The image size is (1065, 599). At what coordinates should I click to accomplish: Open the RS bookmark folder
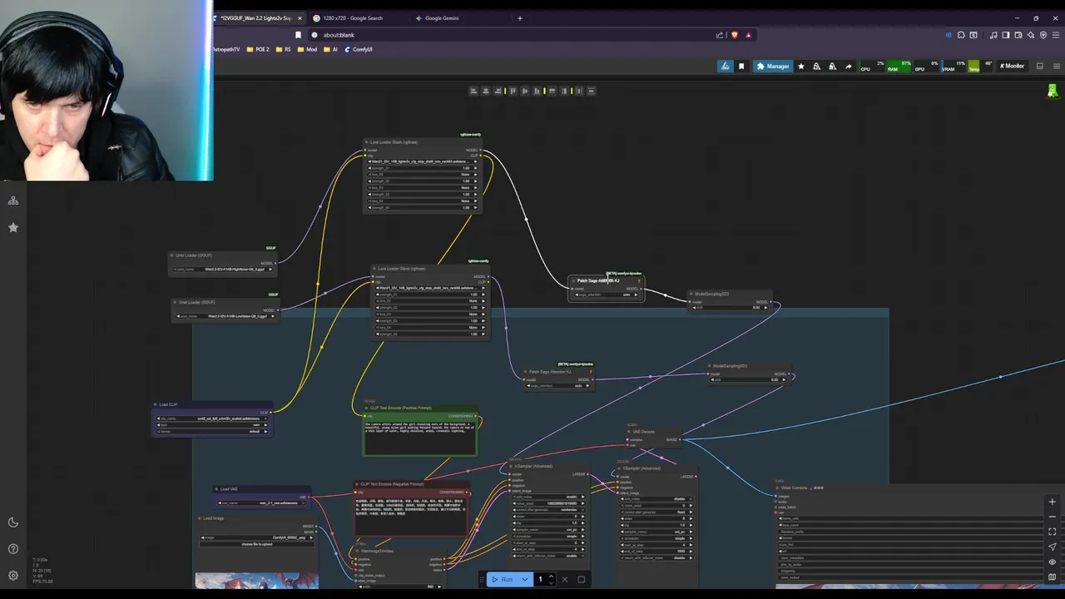coord(284,49)
